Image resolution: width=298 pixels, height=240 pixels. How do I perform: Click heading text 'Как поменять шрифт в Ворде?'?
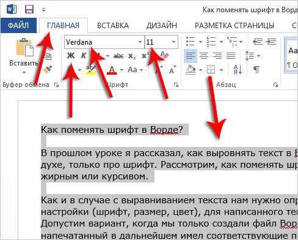(112, 130)
